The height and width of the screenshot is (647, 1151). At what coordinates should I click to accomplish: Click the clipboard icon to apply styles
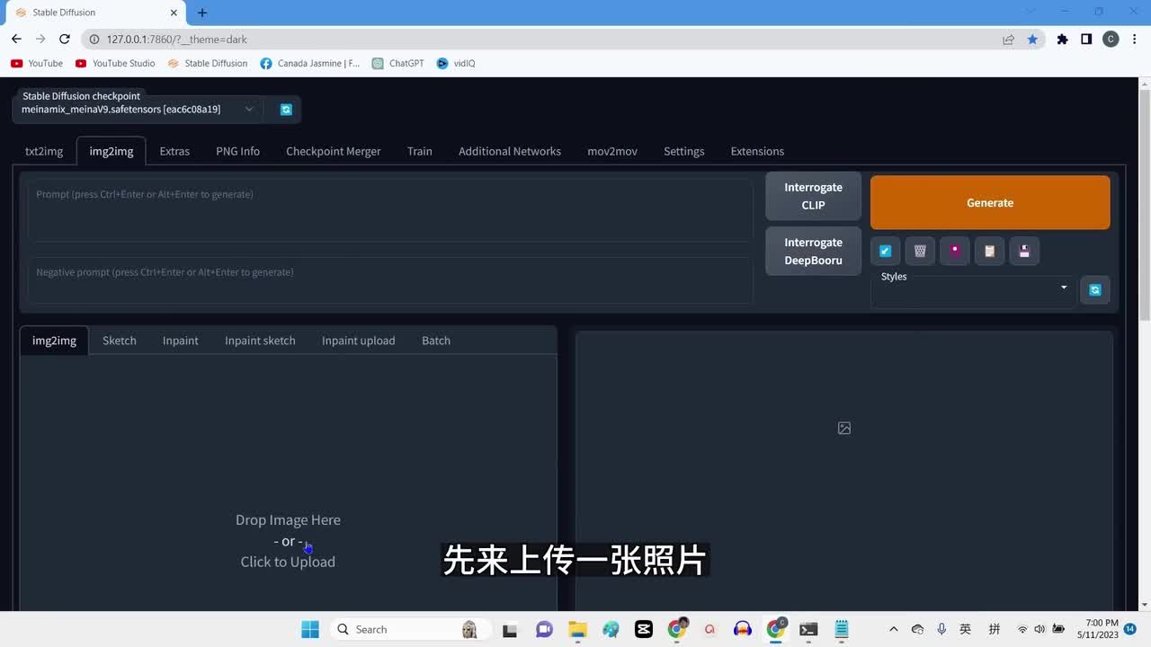coord(989,252)
